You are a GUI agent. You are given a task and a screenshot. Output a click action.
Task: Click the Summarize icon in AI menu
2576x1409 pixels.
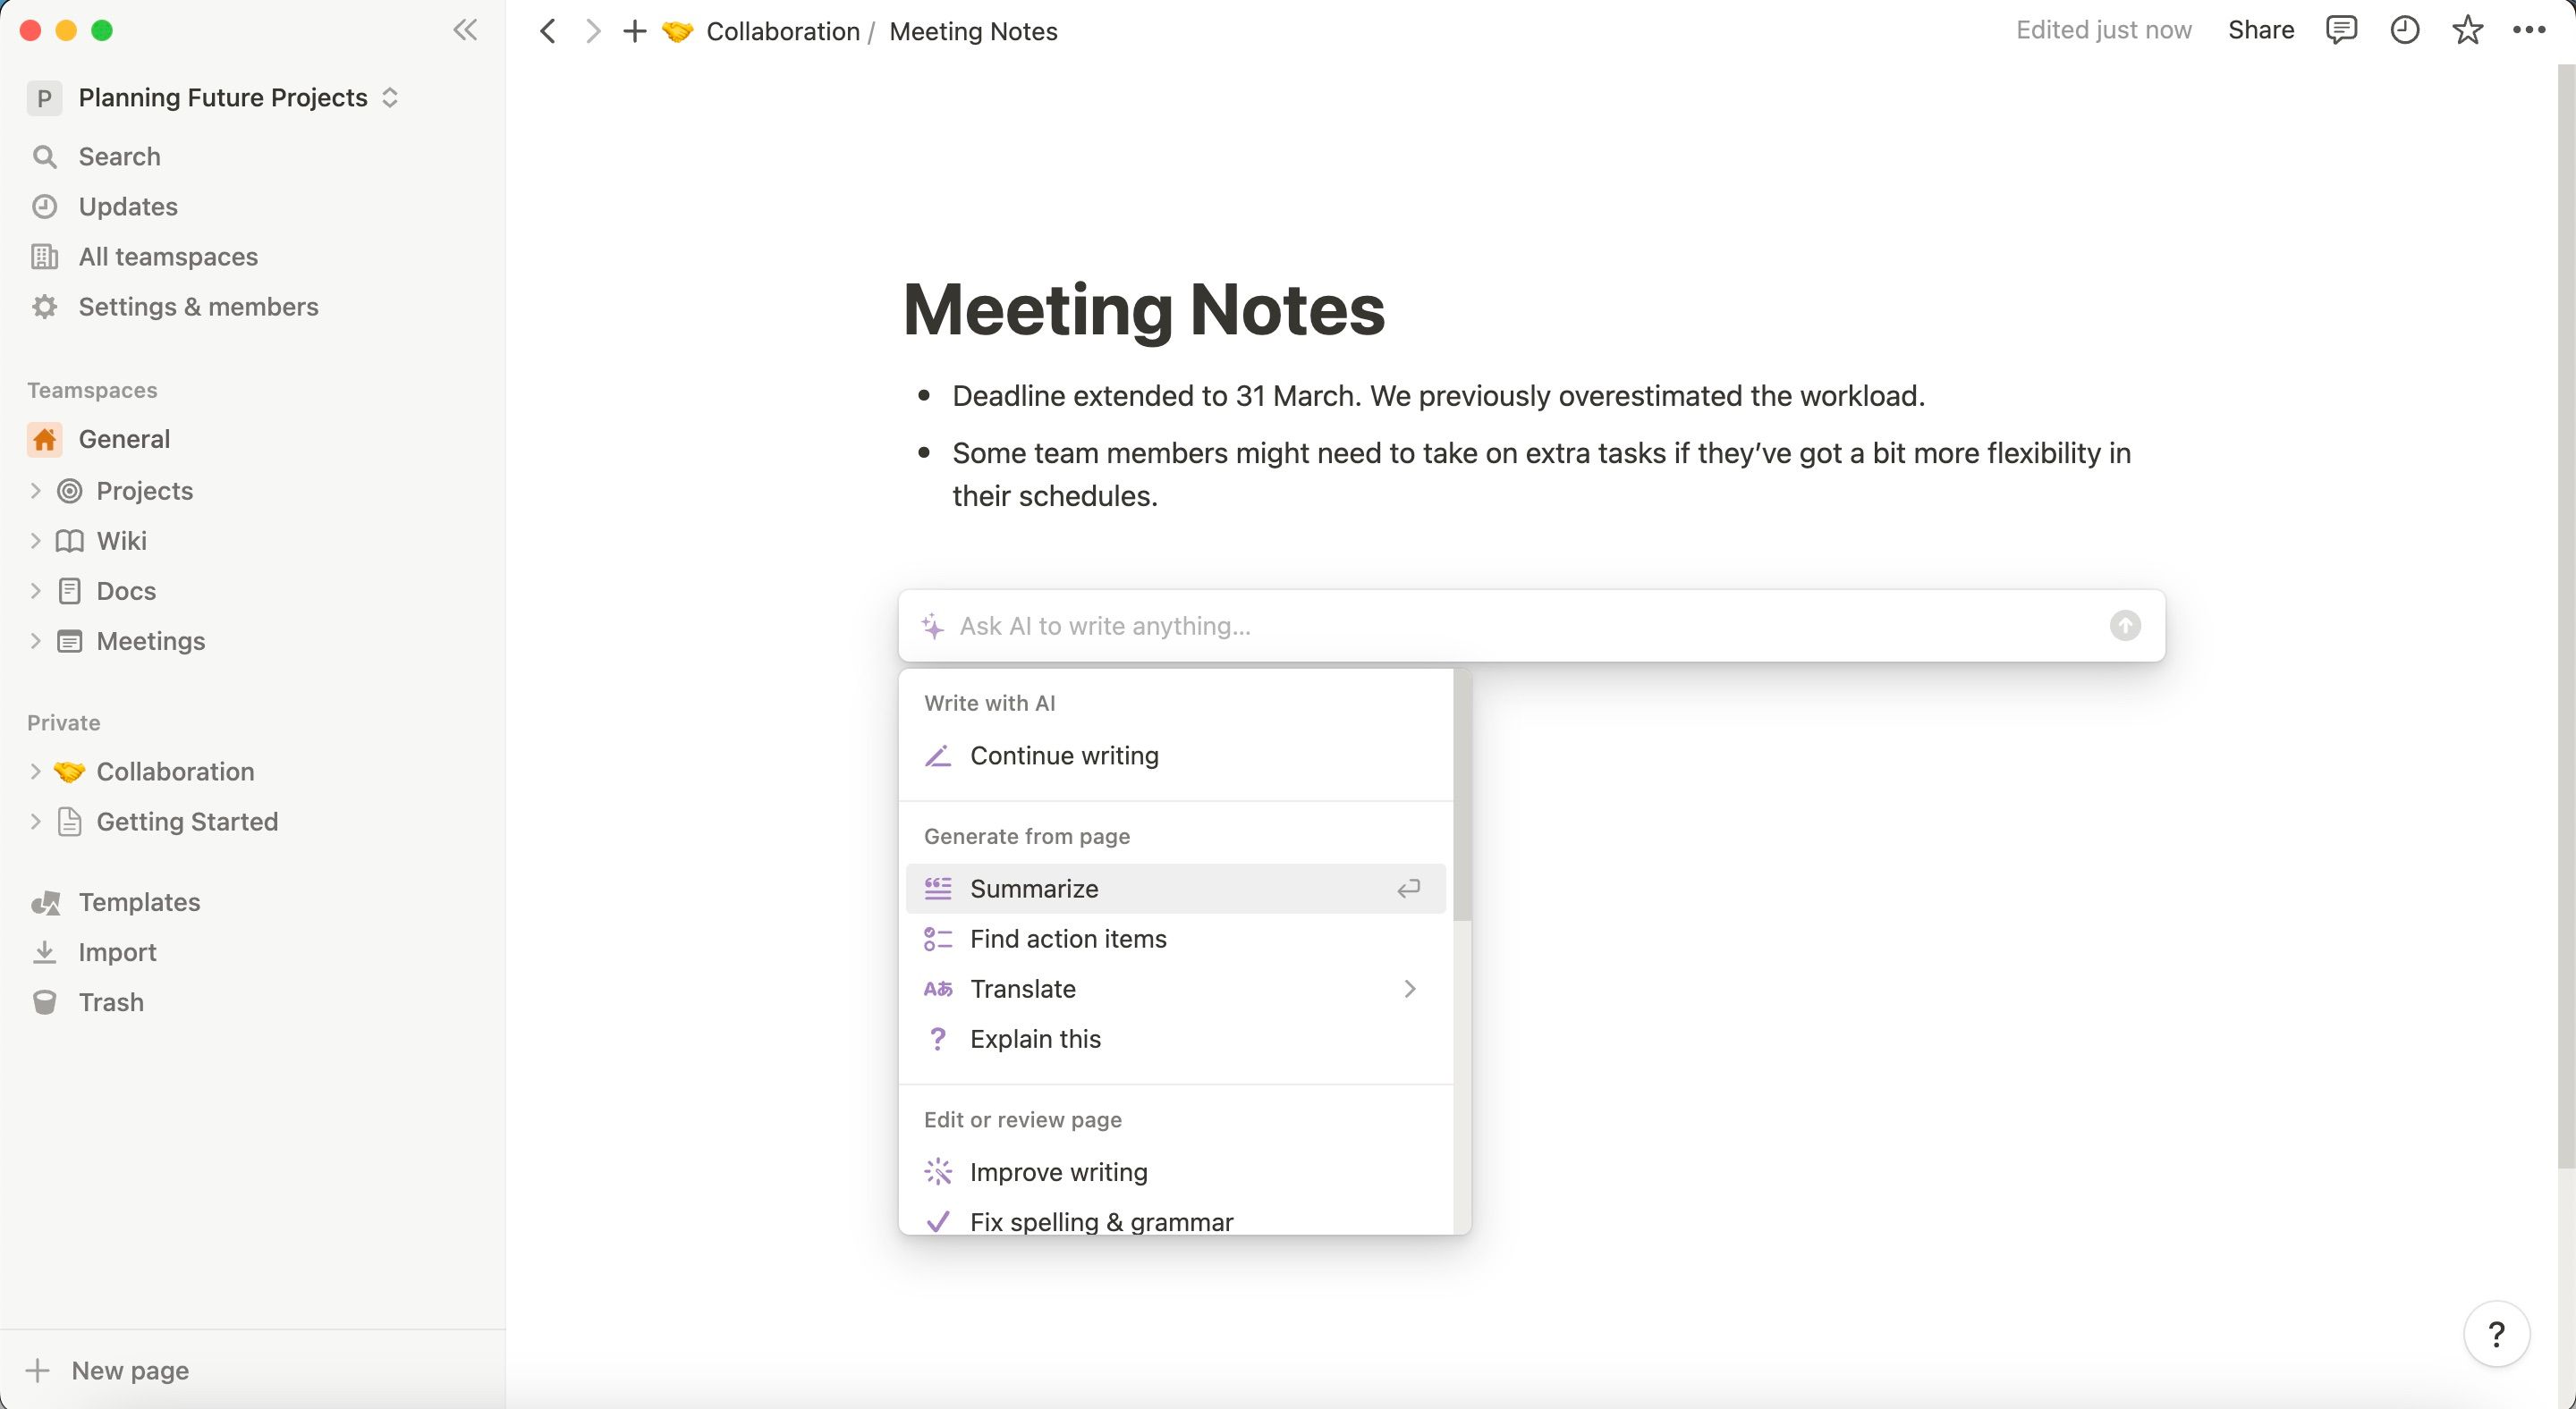937,889
